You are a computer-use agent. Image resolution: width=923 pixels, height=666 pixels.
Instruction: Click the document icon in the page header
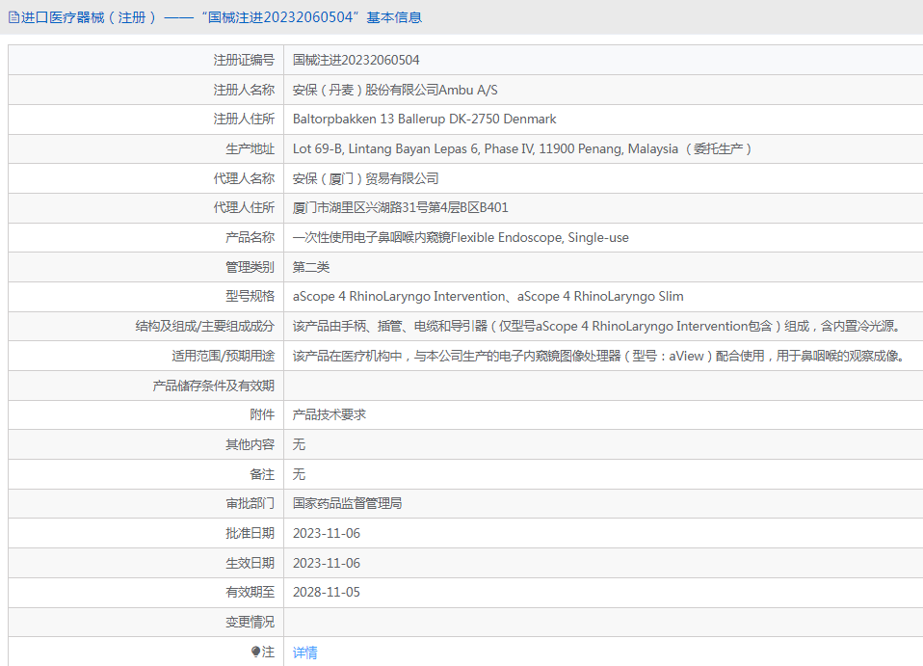(x=13, y=17)
